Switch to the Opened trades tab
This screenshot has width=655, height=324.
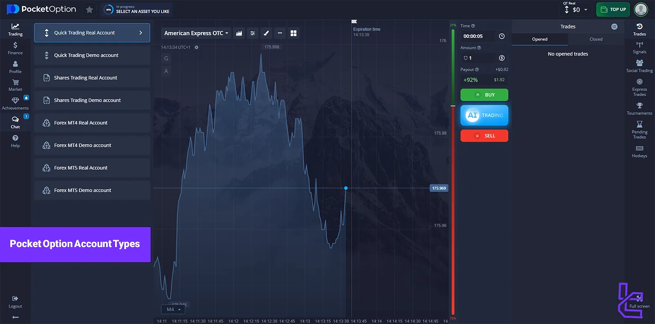pyautogui.click(x=540, y=39)
